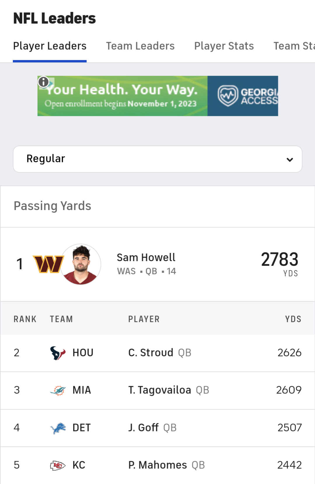315x484 pixels.
Task: Expand the Regular season dropdown
Action: pos(158,159)
